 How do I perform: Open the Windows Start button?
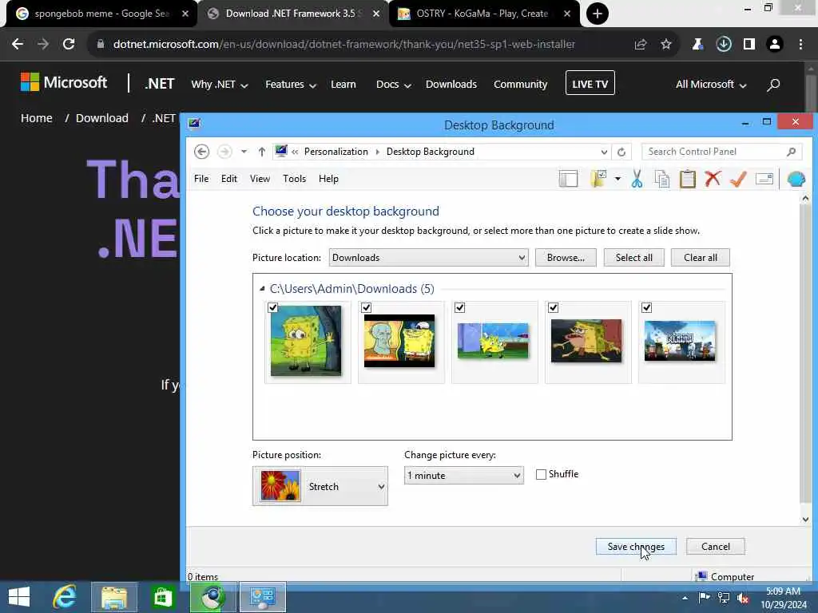pos(19,597)
